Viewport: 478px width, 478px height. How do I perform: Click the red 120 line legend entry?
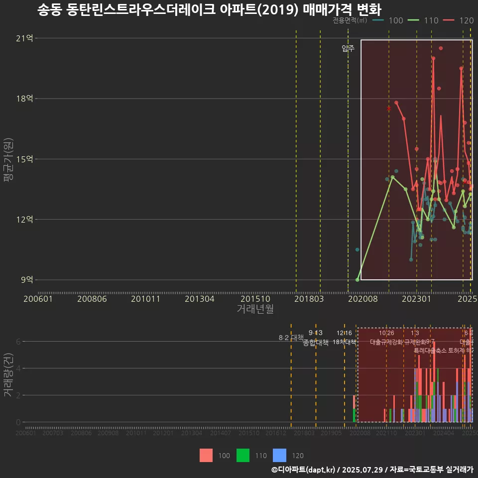pyautogui.click(x=459, y=20)
